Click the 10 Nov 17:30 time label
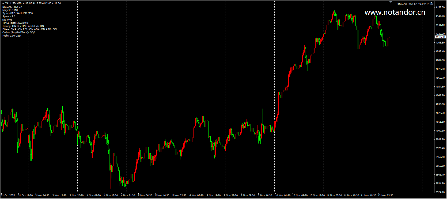447x199 pixels. (317, 196)
